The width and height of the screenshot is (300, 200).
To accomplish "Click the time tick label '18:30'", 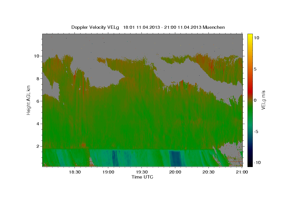I will click(x=74, y=172).
